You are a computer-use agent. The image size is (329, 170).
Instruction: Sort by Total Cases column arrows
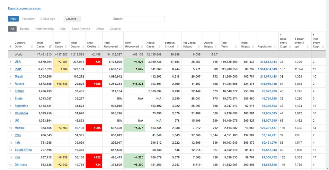(50, 47)
